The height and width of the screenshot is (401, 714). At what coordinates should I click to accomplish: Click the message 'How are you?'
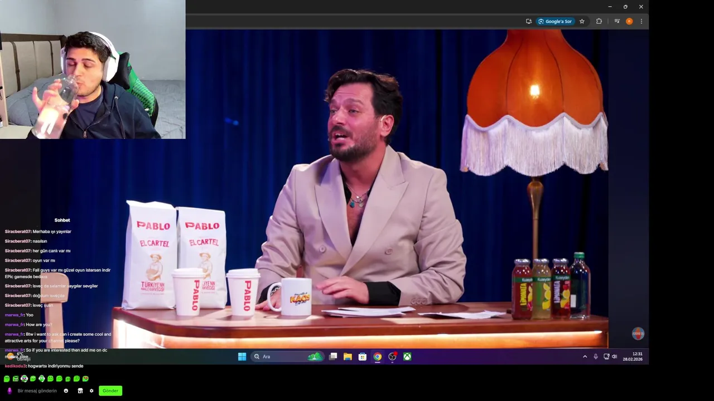39,325
